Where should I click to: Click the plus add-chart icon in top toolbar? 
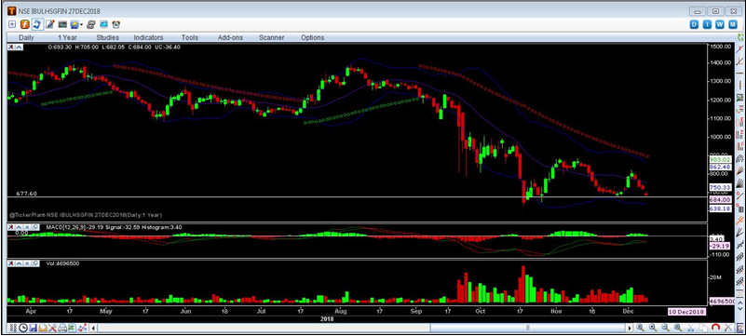(12, 24)
